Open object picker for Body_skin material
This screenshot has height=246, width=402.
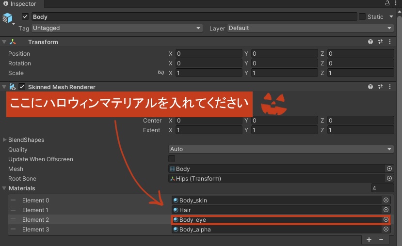(x=386, y=200)
